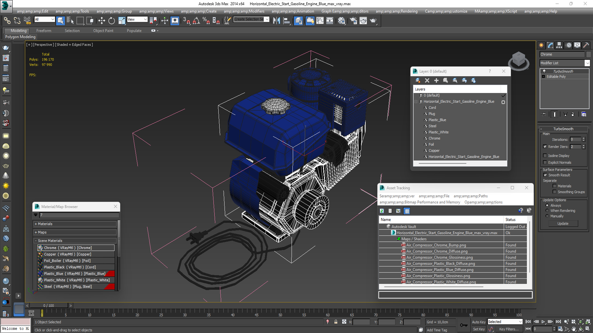Enable Isoline Display checkbox
Screen dimensions: 593x333
pyautogui.click(x=545, y=156)
